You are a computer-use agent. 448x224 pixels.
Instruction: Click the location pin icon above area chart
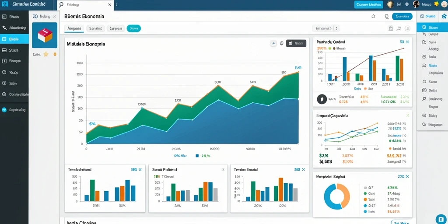click(281, 43)
